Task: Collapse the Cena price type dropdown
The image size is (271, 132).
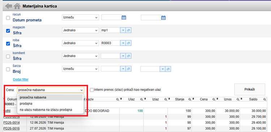Action: (51, 90)
